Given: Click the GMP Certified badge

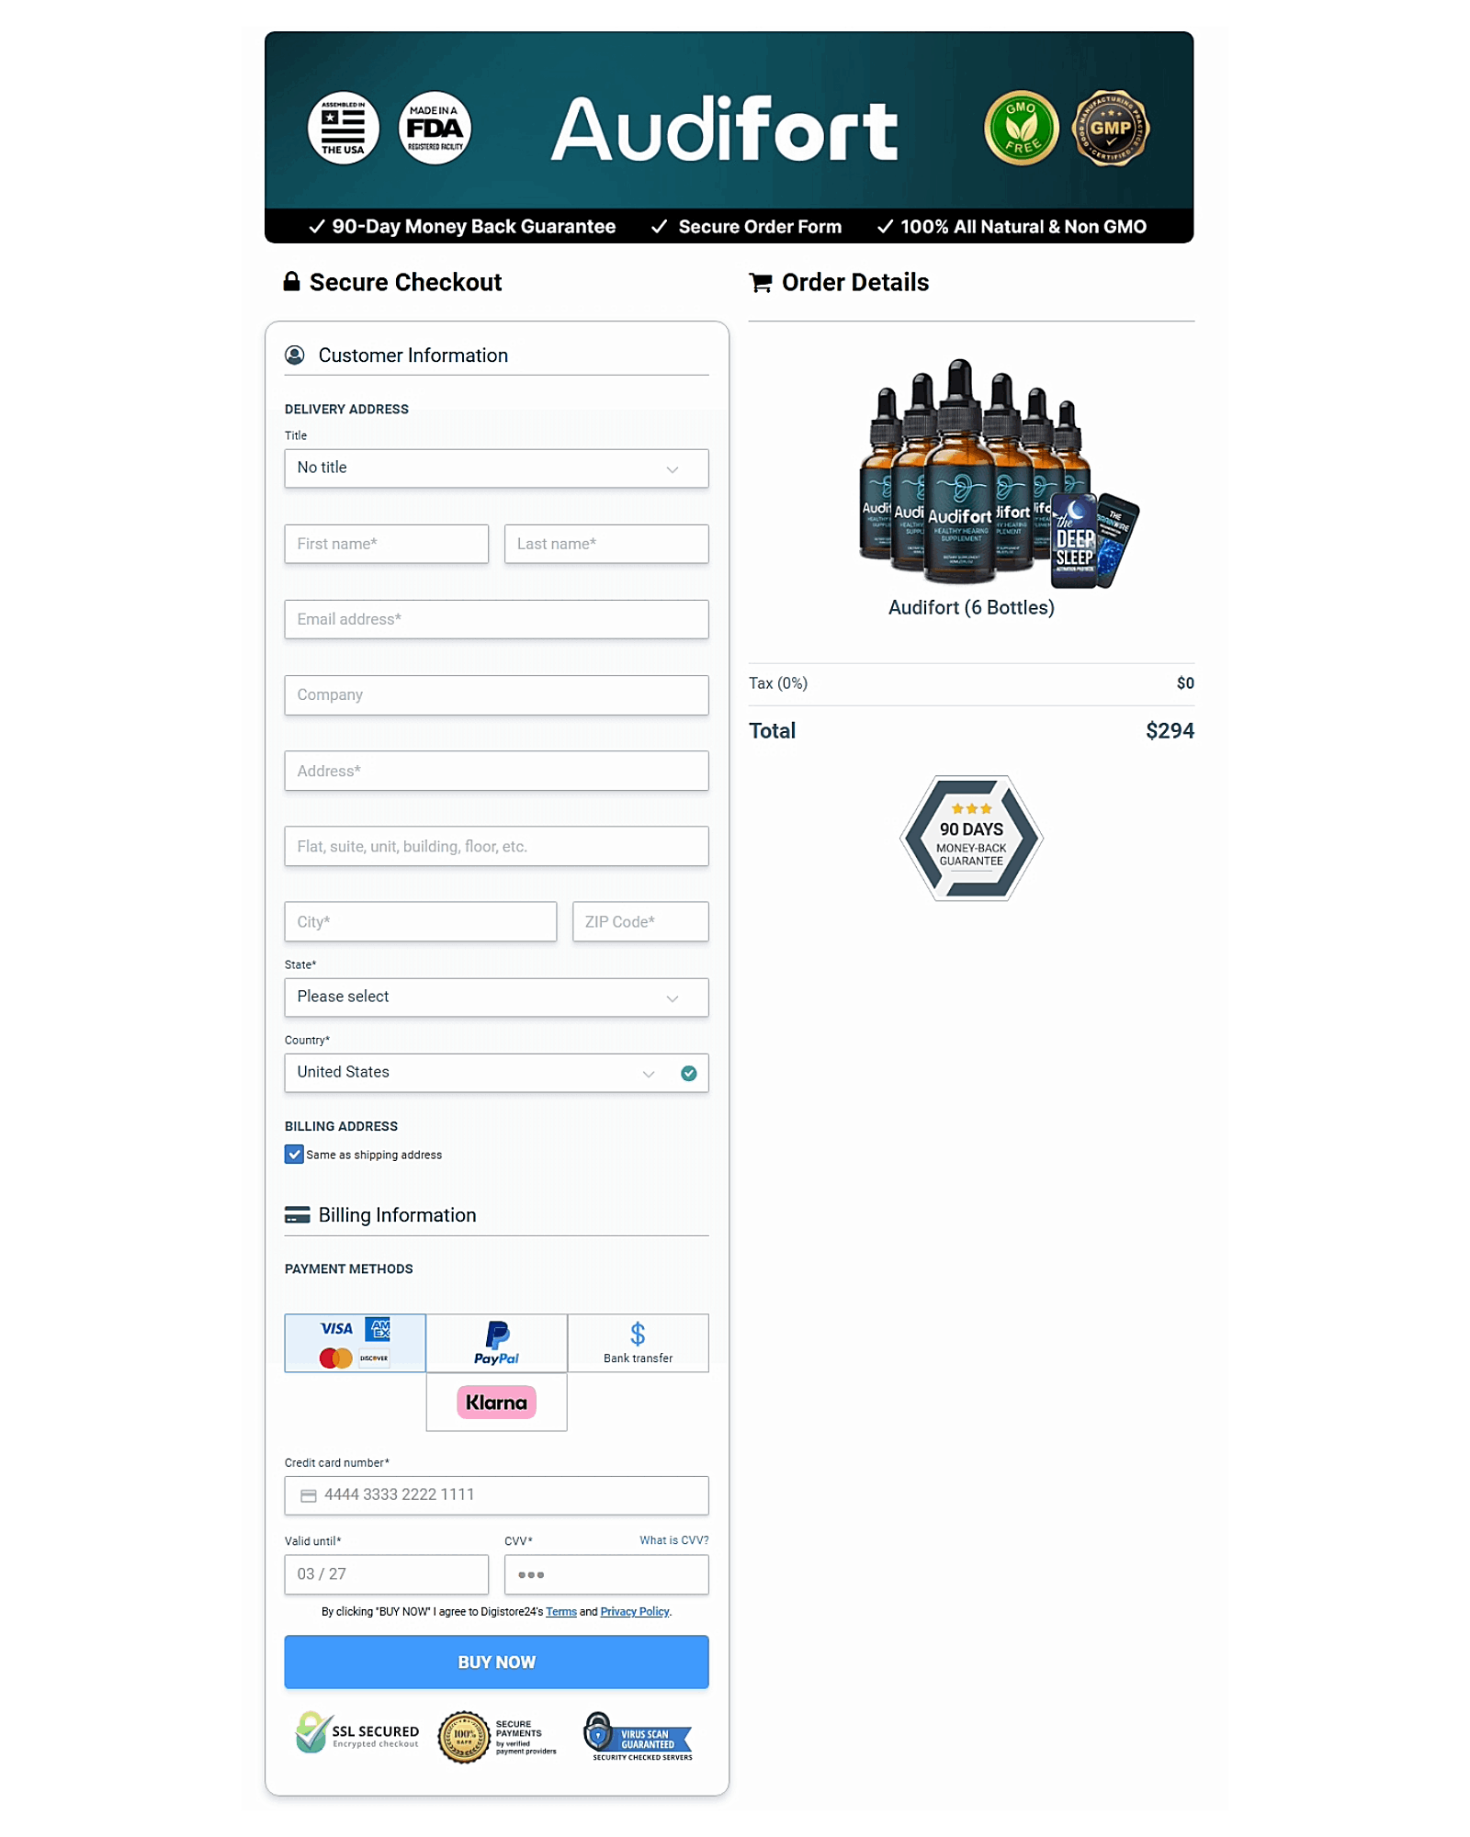Looking at the screenshot, I should [1111, 129].
